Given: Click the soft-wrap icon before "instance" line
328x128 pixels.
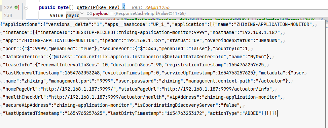Looking at the screenshot, I should click(1, 33).
